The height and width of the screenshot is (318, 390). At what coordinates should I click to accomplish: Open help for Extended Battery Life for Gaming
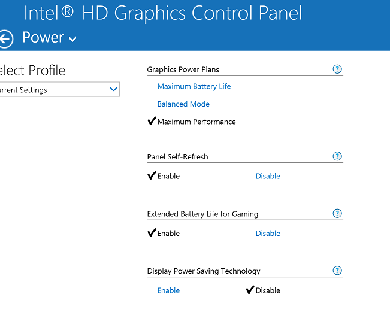point(337,213)
